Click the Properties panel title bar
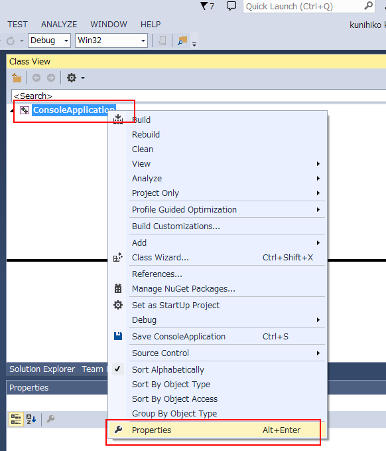386x451 pixels. pyautogui.click(x=57, y=387)
